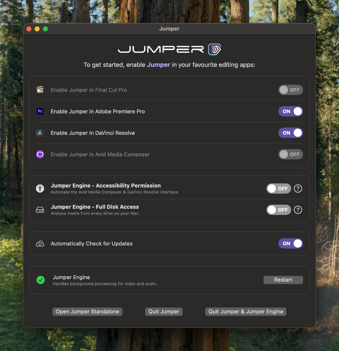The image size is (339, 351).
Task: Enable Jumper in Final Cut Pro toggle
Action: (x=291, y=90)
